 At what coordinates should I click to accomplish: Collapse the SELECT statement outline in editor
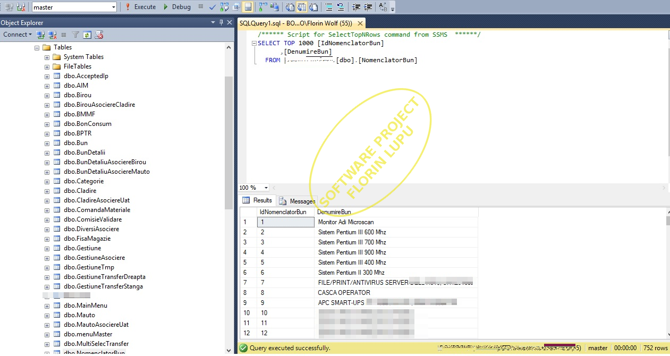coord(254,43)
